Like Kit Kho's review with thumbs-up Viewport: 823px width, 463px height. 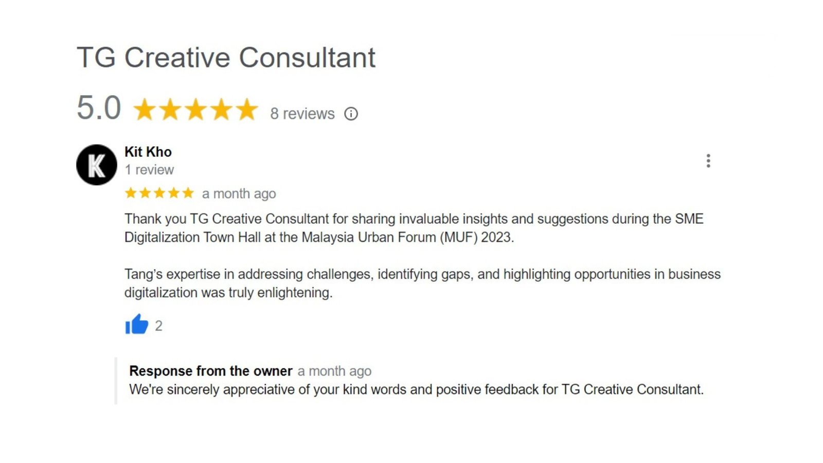136,325
